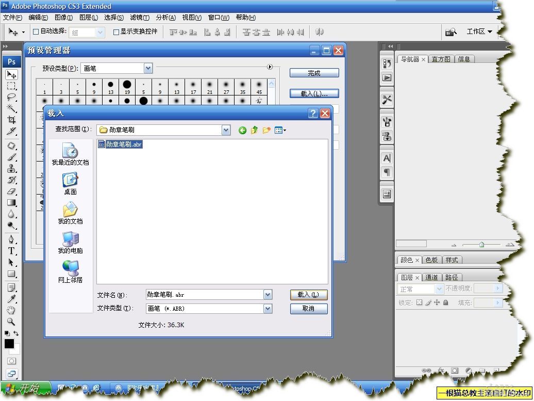
Task: Open the 滤镜(T) menu
Action: click(x=140, y=18)
